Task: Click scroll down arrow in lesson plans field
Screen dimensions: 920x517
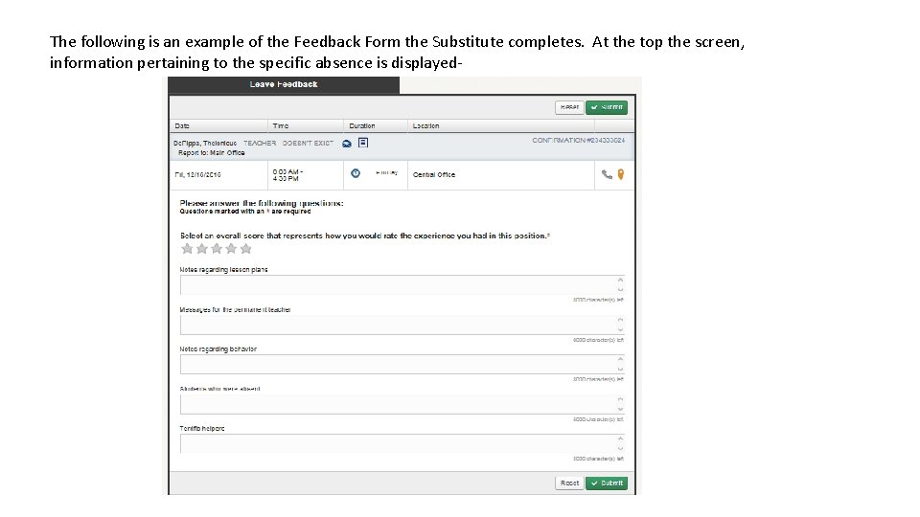Action: [x=620, y=289]
